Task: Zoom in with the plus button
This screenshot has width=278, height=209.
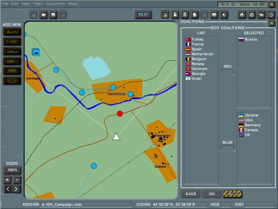Action: pos(7,180)
